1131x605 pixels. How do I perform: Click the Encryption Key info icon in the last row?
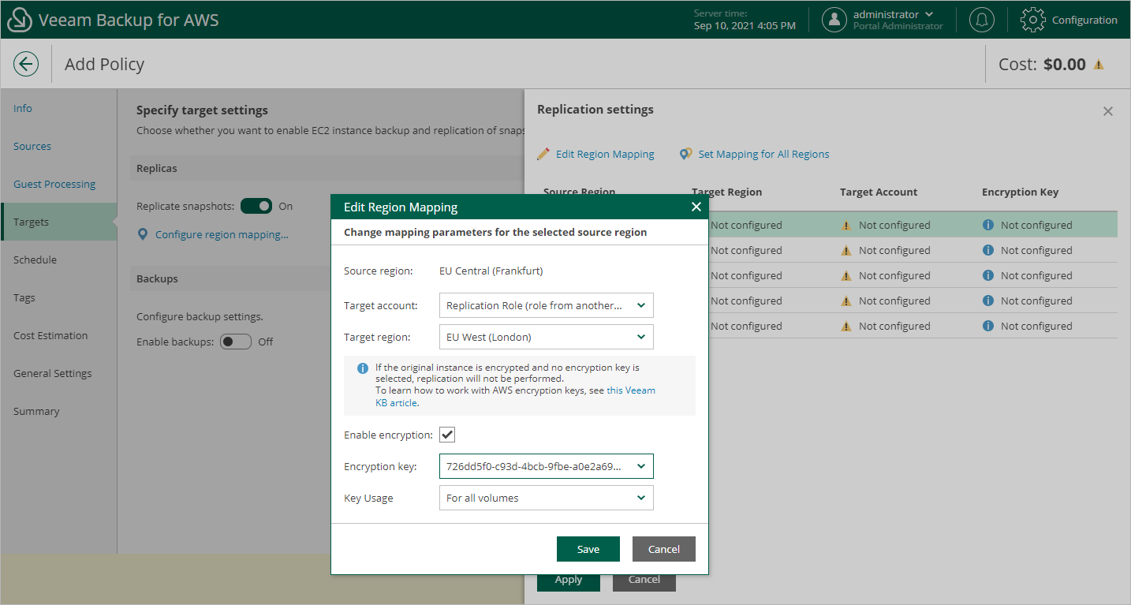tap(988, 326)
